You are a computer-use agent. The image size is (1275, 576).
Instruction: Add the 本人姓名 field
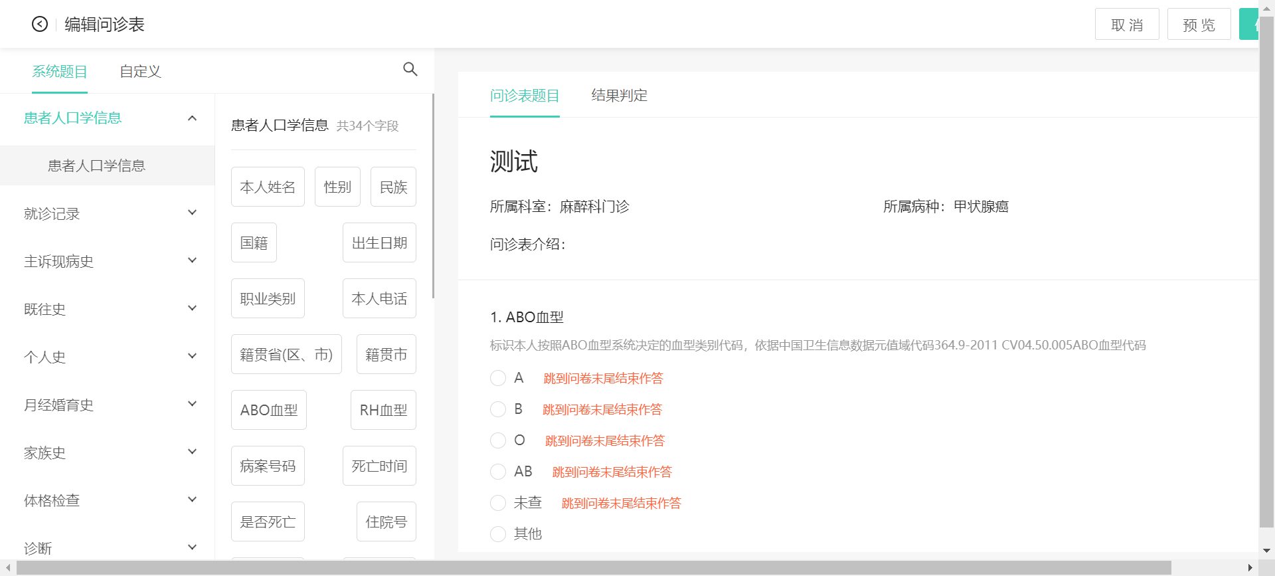268,187
